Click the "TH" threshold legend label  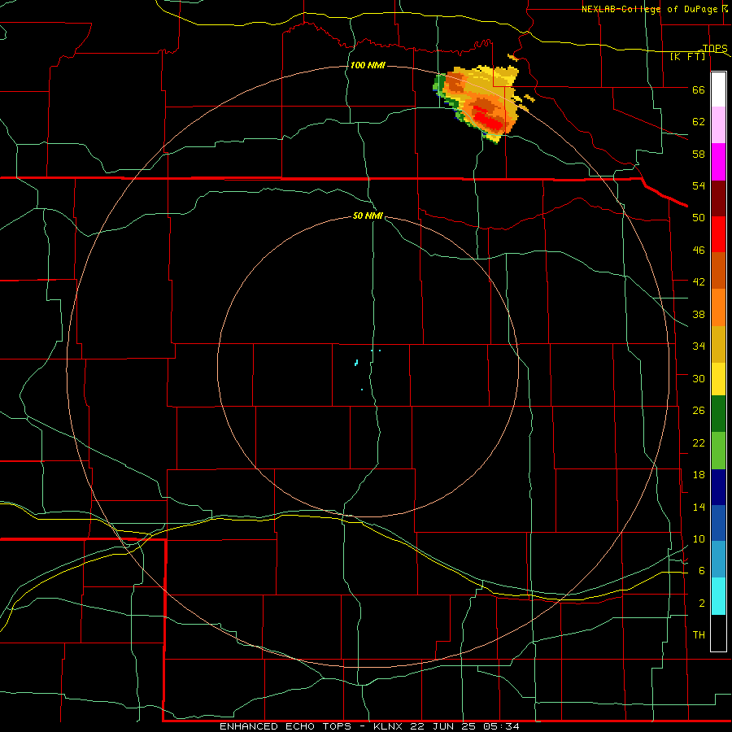699,635
